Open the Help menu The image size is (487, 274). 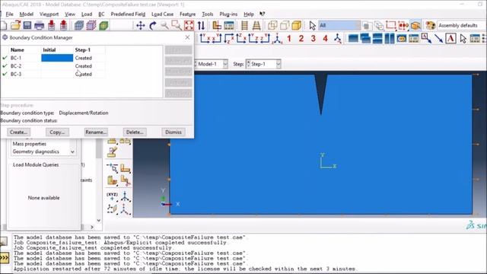point(249,14)
